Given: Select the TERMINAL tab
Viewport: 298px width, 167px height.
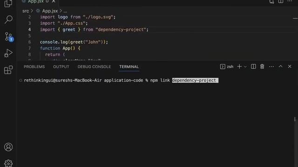Looking at the screenshot, I should click(x=129, y=67).
